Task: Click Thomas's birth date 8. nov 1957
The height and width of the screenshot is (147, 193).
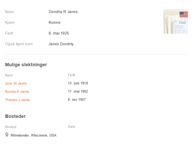Action: (77, 100)
